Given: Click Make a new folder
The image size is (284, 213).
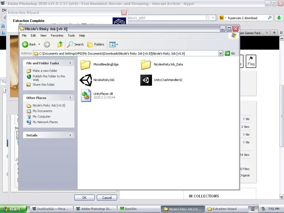Looking at the screenshot, I should point(45,71).
